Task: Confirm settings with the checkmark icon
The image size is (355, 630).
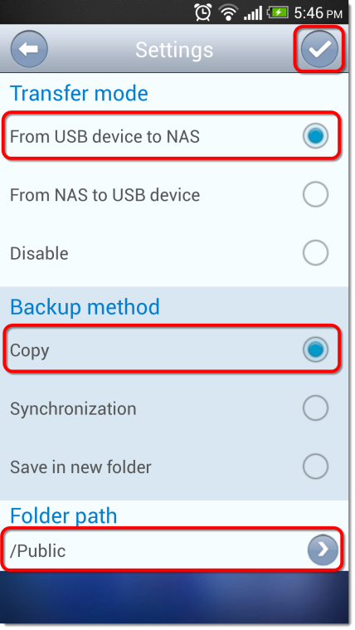Action: 319,49
